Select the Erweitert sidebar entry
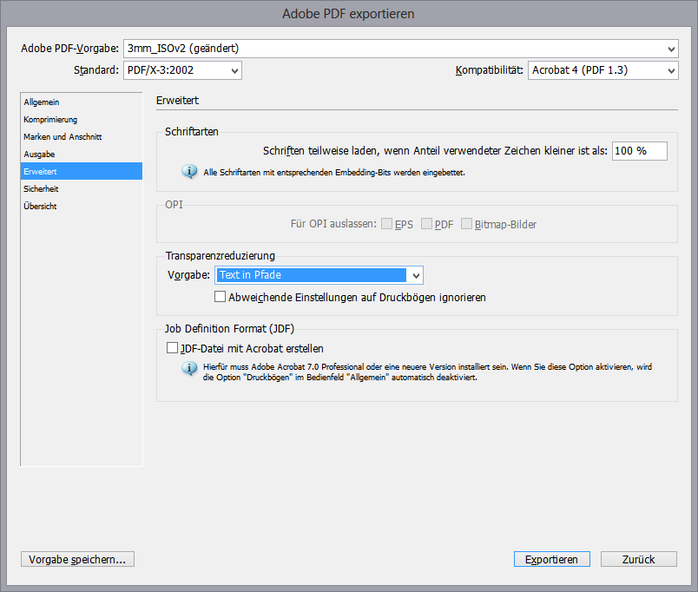698x592 pixels. (x=42, y=172)
